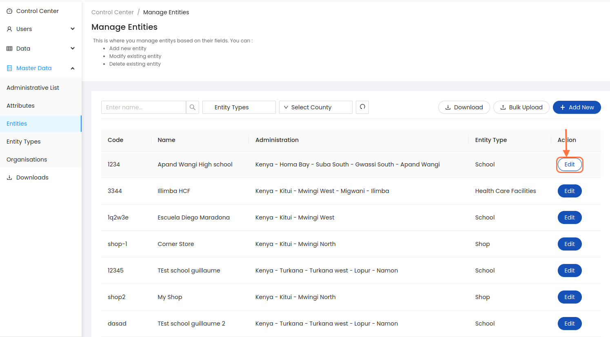Click the reset filters refresh icon

coord(362,107)
